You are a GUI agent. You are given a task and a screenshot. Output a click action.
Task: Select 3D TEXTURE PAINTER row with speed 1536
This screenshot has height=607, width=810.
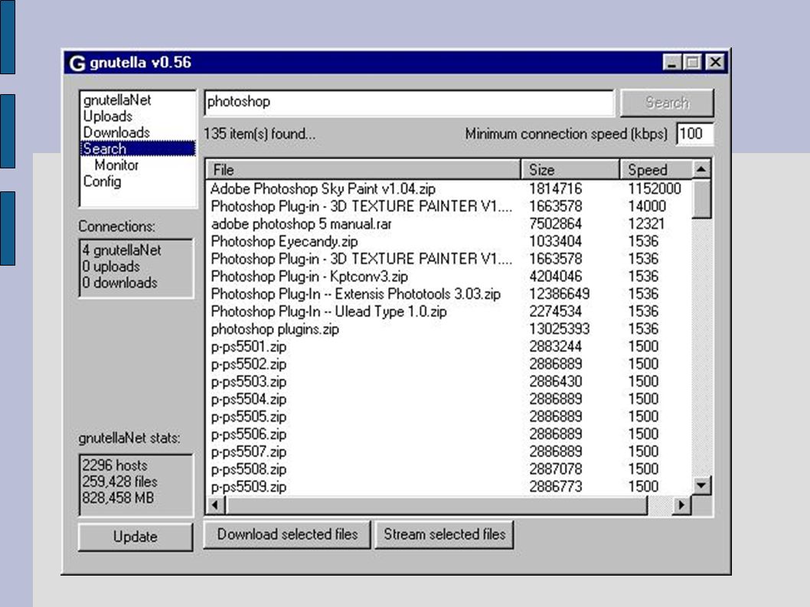[361, 259]
